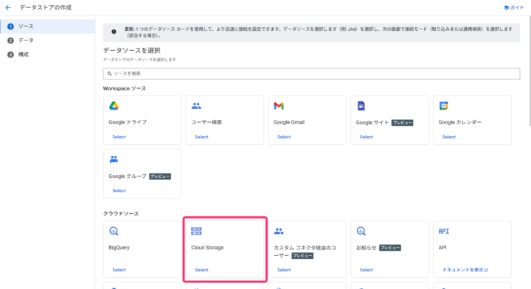
Task: Go back using the left arrow
Action: coord(8,7)
